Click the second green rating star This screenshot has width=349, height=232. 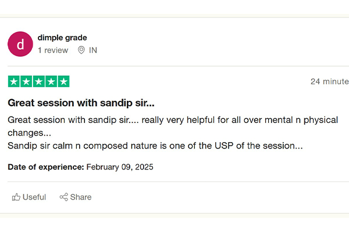(26, 82)
